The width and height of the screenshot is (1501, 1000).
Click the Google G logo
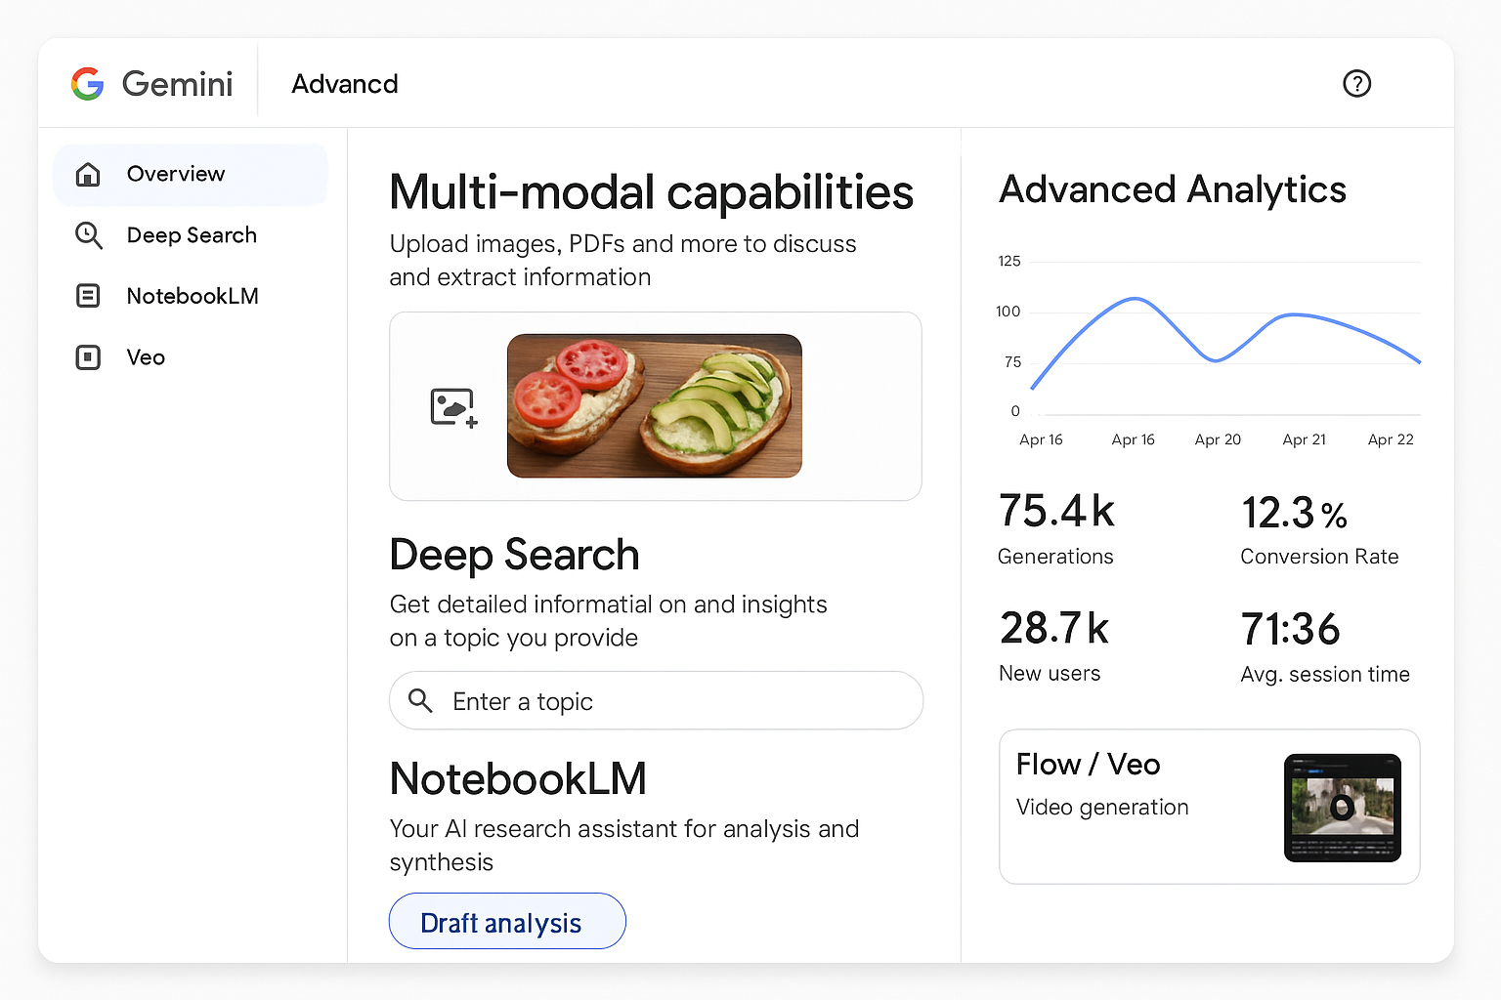pos(88,84)
